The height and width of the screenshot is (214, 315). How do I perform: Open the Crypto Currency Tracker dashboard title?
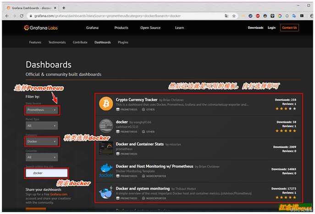click(x=137, y=99)
